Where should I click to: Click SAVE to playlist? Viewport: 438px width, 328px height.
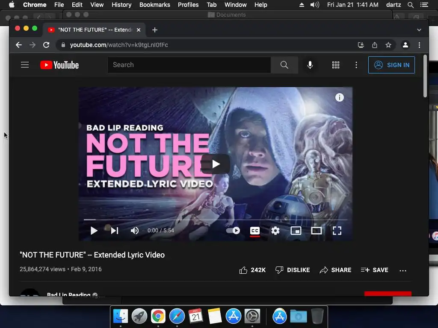(x=374, y=270)
